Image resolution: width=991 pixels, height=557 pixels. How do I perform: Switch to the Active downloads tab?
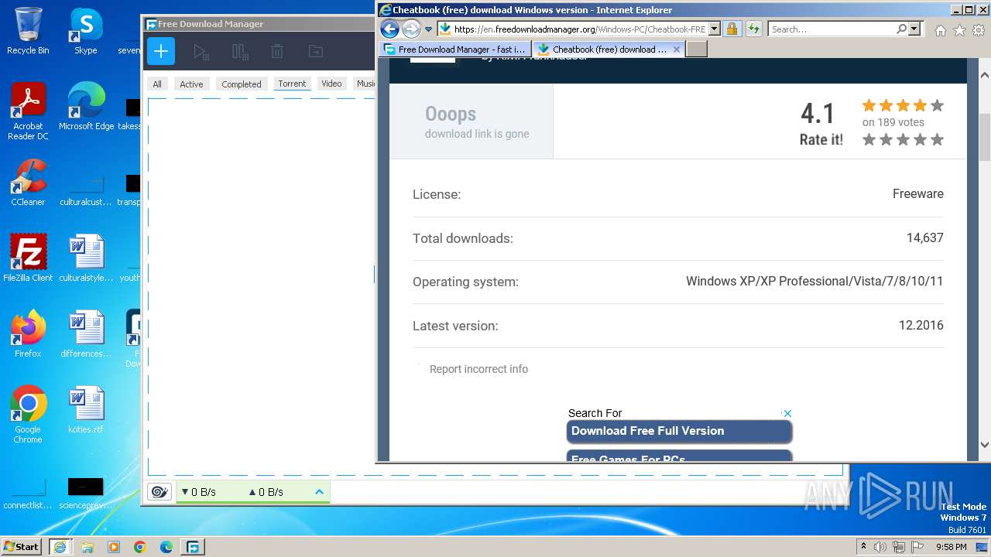[x=191, y=84]
